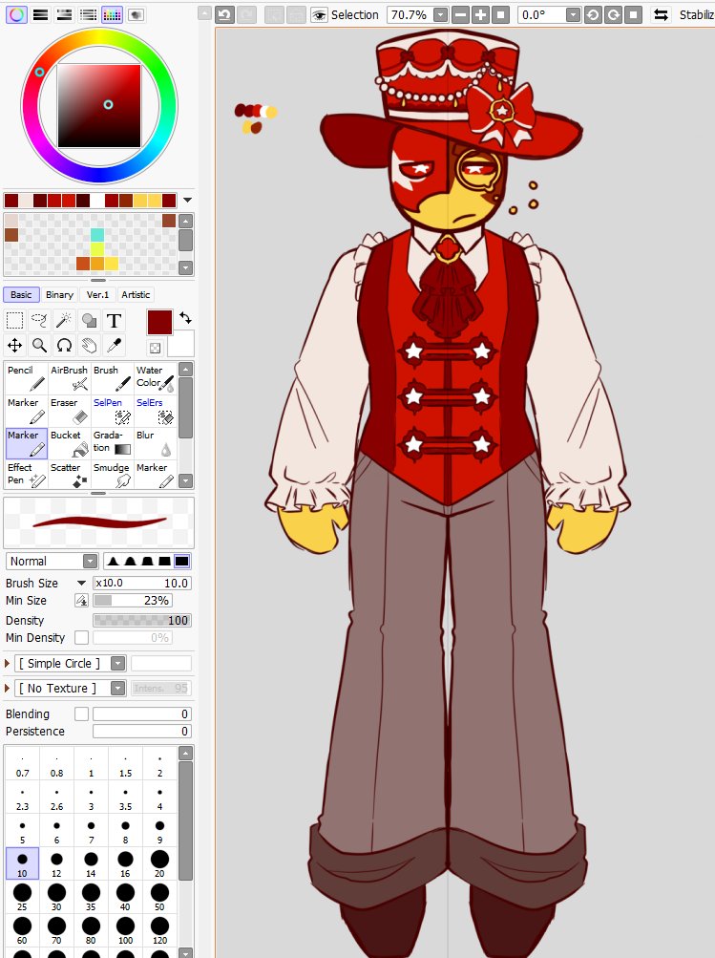Pick brush size 25 preset
The height and width of the screenshot is (958, 715).
pos(22,897)
